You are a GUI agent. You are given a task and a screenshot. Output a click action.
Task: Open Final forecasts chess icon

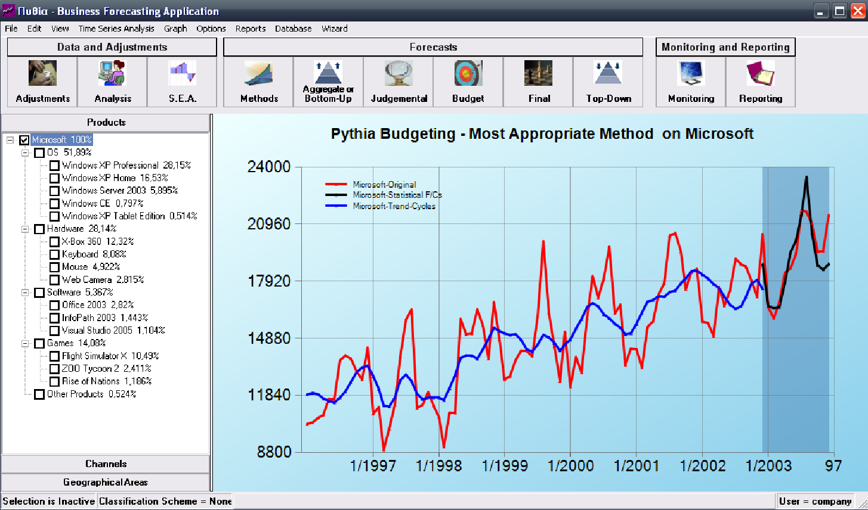538,73
